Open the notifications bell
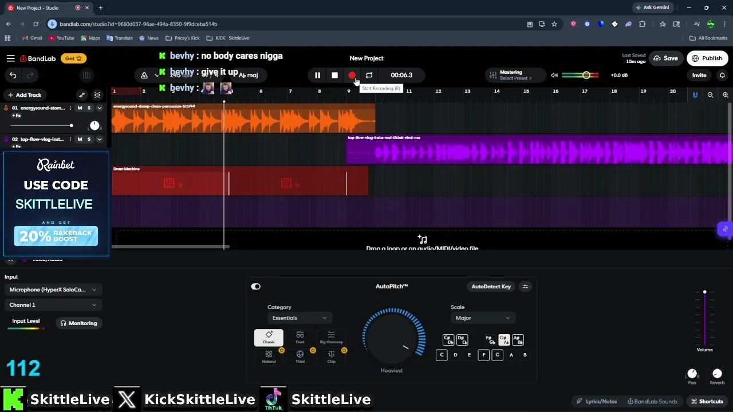The image size is (733, 412). click(x=722, y=75)
